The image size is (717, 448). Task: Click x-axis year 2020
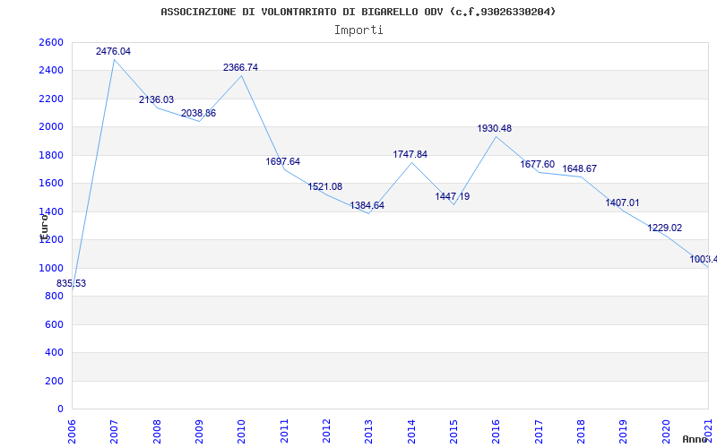666,431
